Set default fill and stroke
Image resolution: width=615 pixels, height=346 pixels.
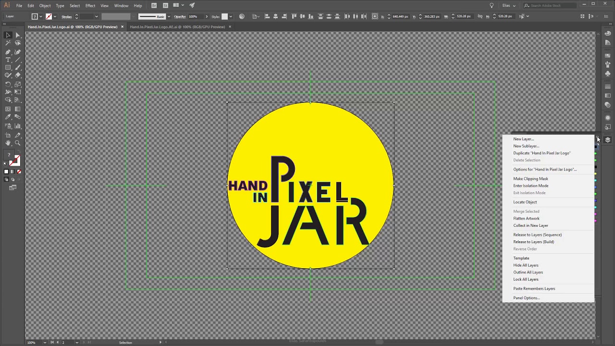tap(5, 164)
